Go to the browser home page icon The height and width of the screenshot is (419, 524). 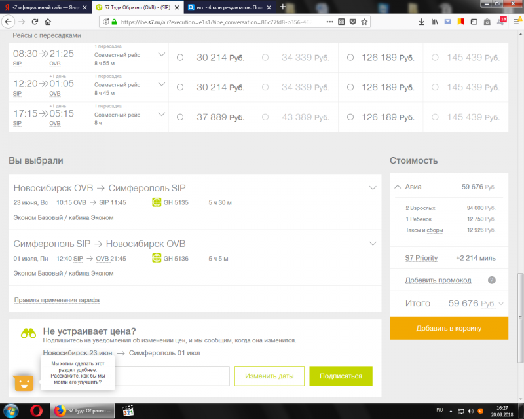click(x=48, y=22)
